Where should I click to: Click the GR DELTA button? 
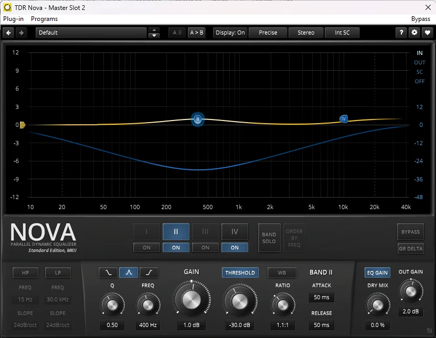[x=411, y=248]
